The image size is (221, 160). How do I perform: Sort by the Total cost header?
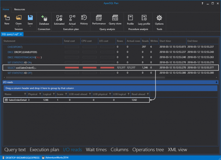tap(72, 41)
